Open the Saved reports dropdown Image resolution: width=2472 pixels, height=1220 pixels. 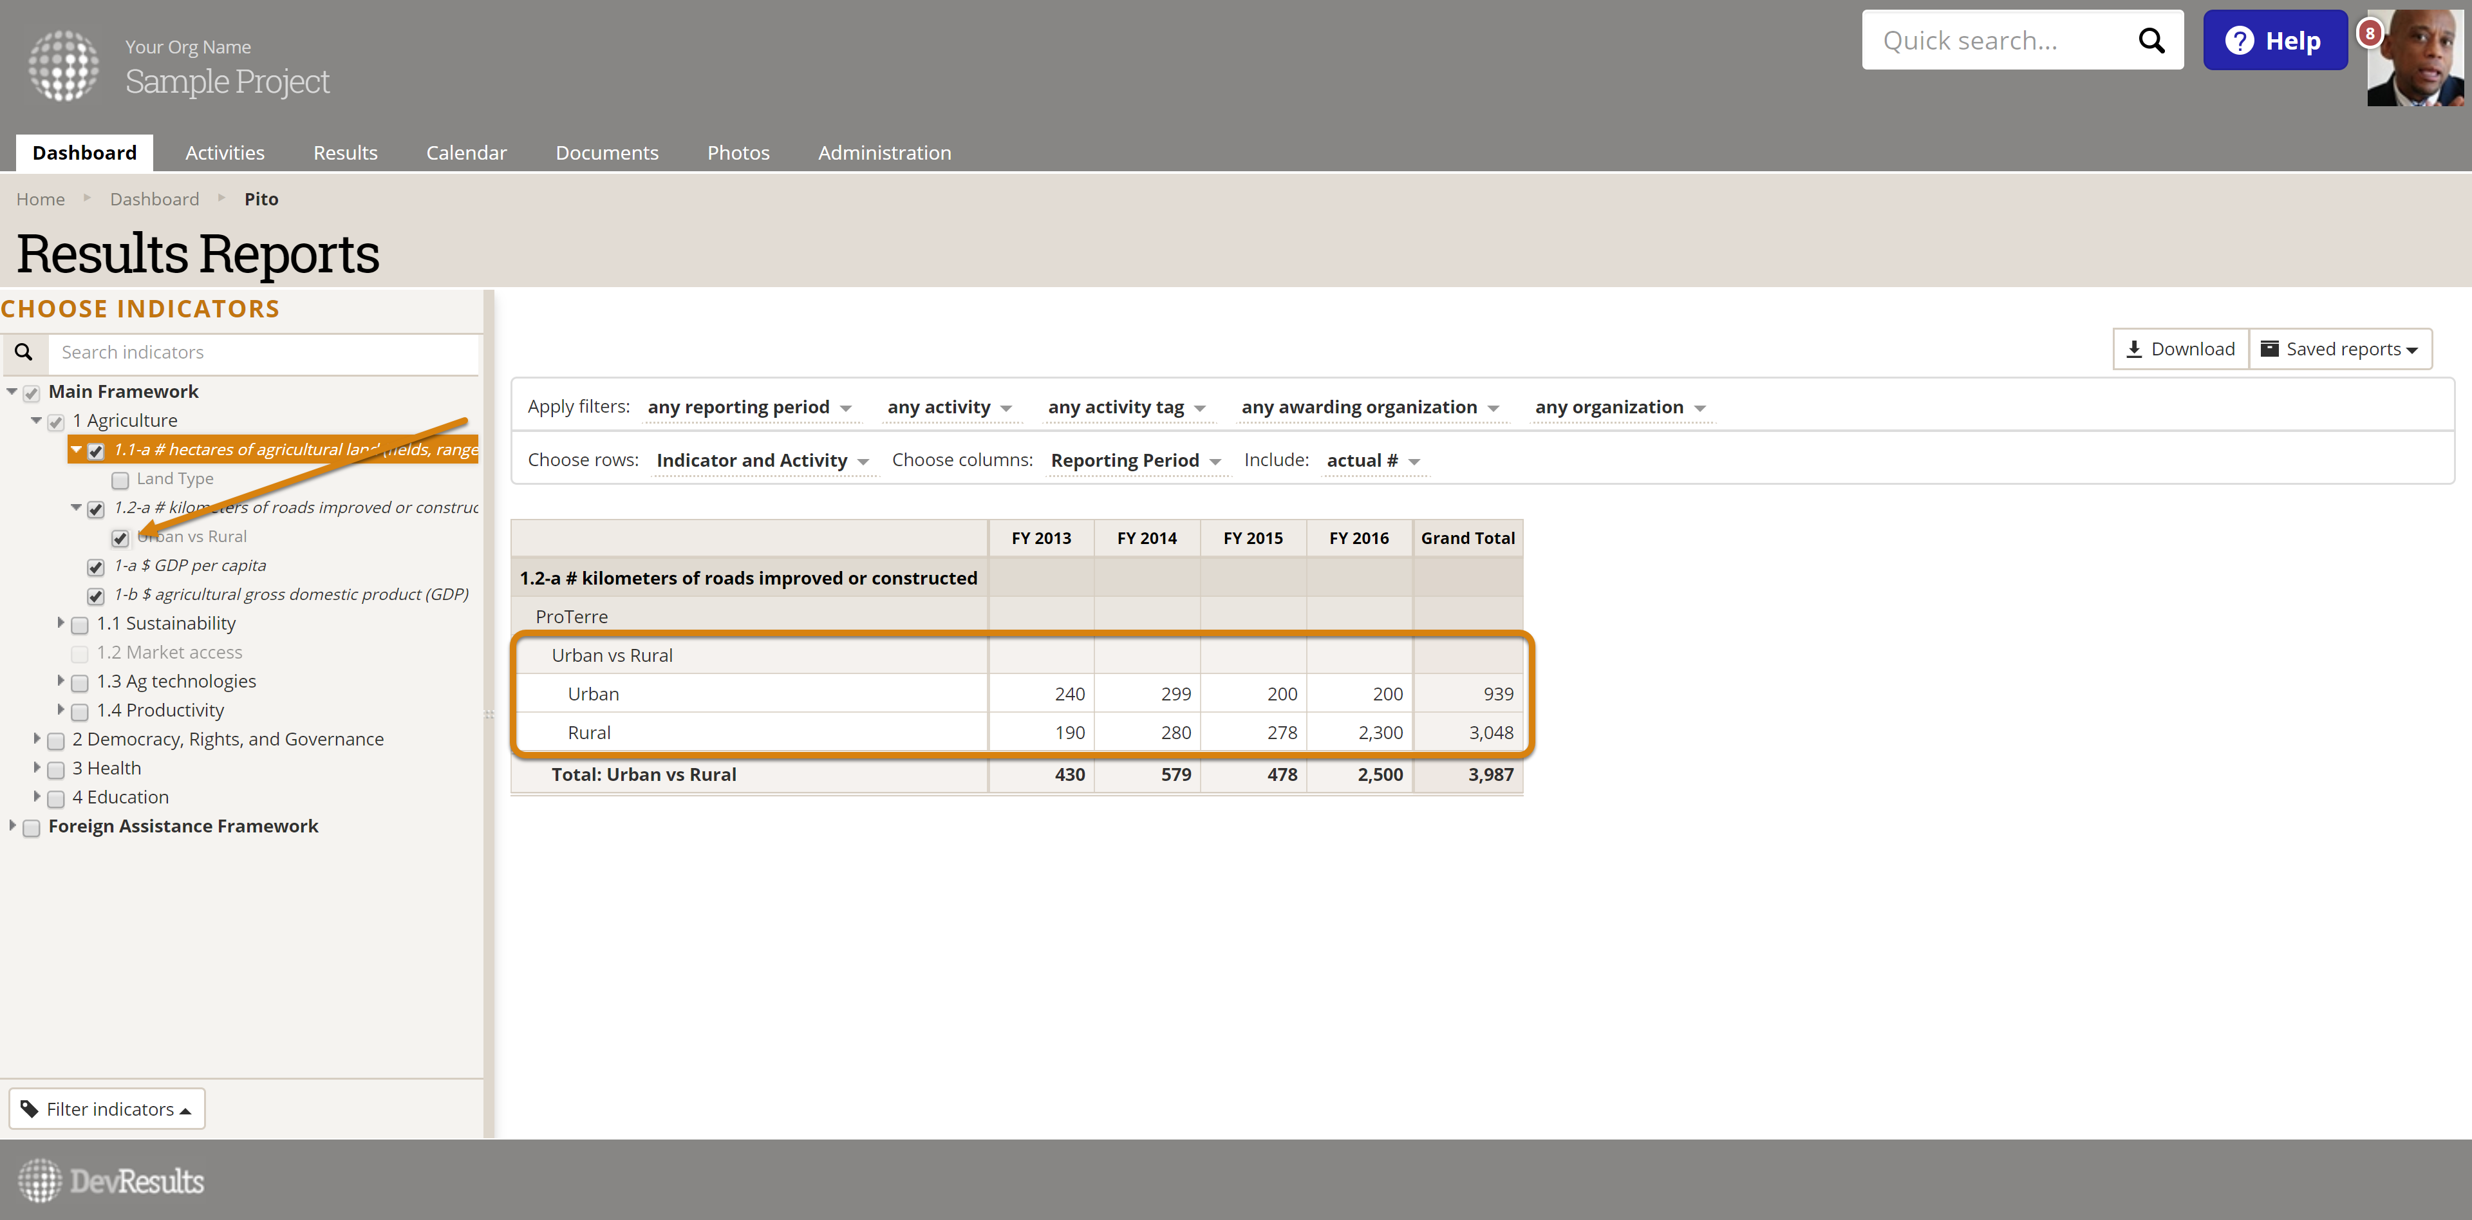tap(2341, 348)
